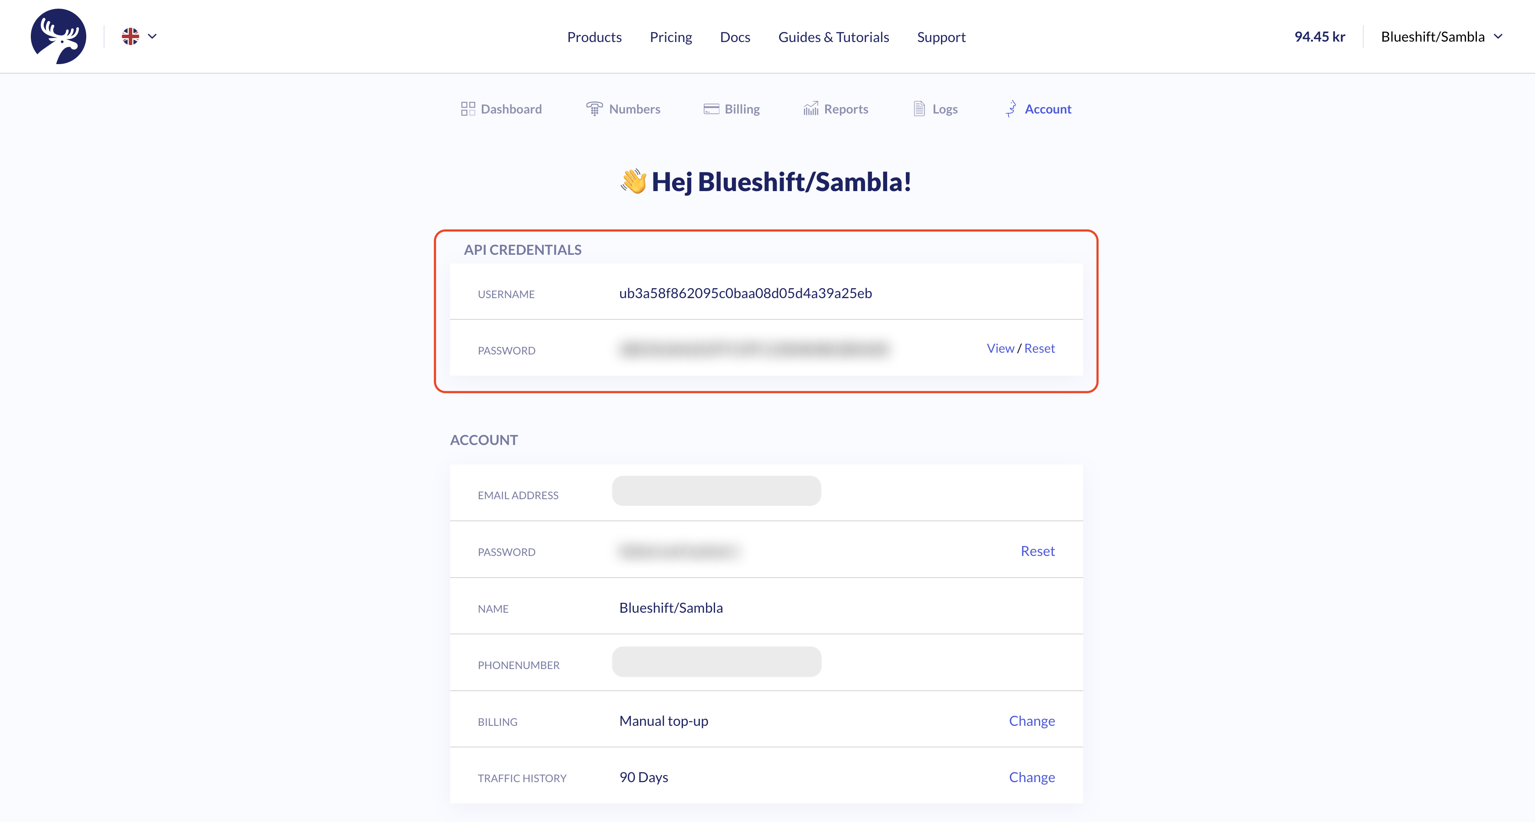Open the Logs document icon
Screen dimensions: 1535x822
pos(919,108)
